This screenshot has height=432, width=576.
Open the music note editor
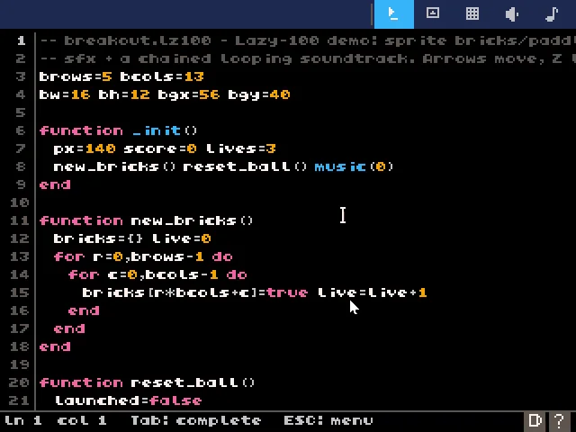click(x=552, y=14)
